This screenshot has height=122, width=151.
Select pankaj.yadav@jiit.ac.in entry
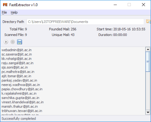point(19,80)
